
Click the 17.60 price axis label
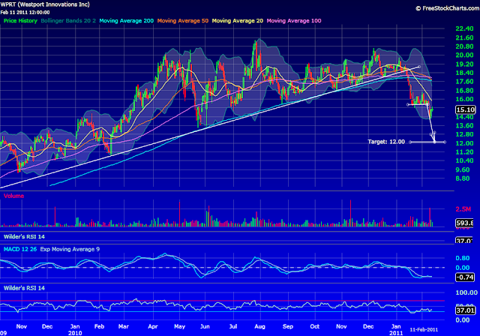click(464, 82)
